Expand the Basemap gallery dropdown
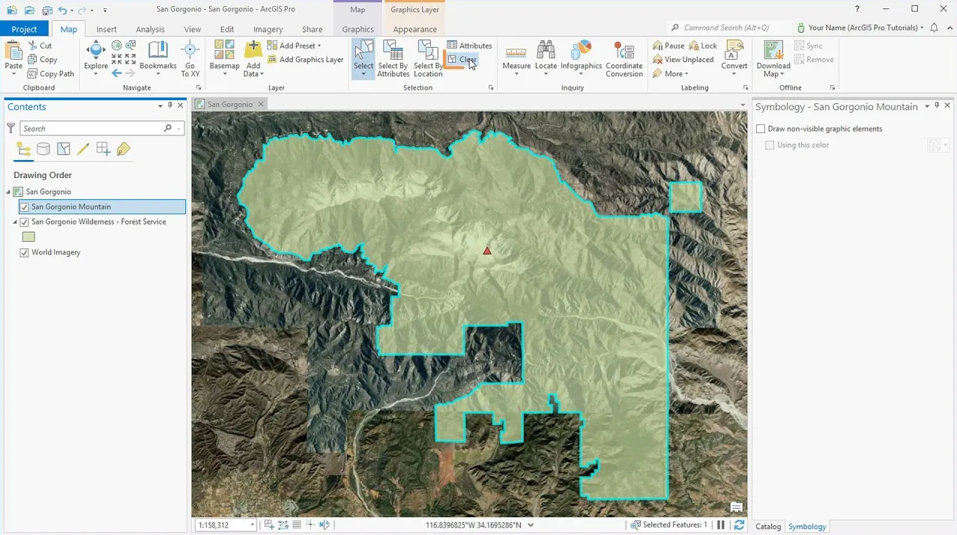Screen dimensions: 957x535 224,74
